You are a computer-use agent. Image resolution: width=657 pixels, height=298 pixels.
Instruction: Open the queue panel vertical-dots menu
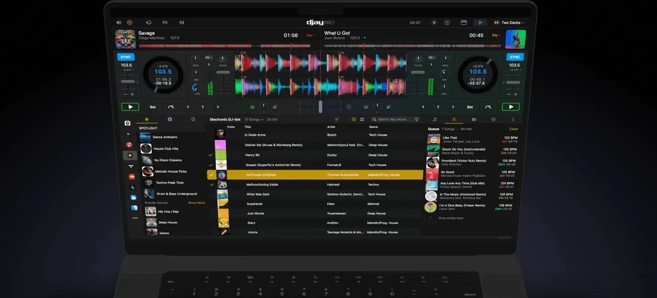click(x=513, y=120)
